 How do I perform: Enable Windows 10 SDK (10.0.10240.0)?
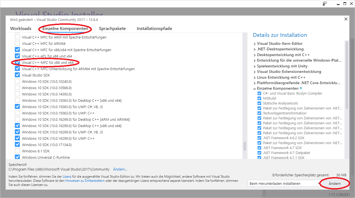[17, 81]
